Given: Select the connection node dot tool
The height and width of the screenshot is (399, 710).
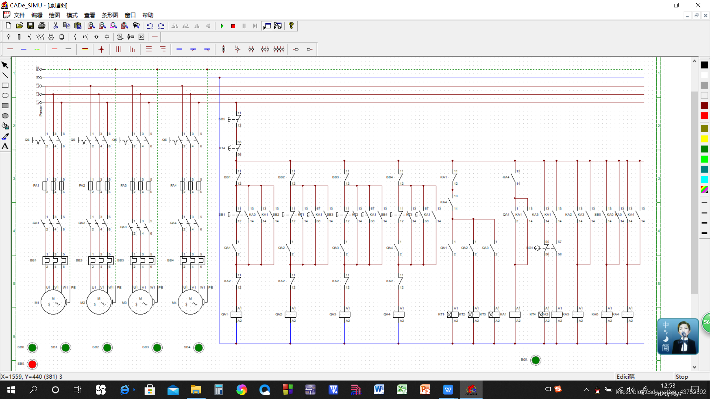Looking at the screenshot, I should tap(101, 49).
